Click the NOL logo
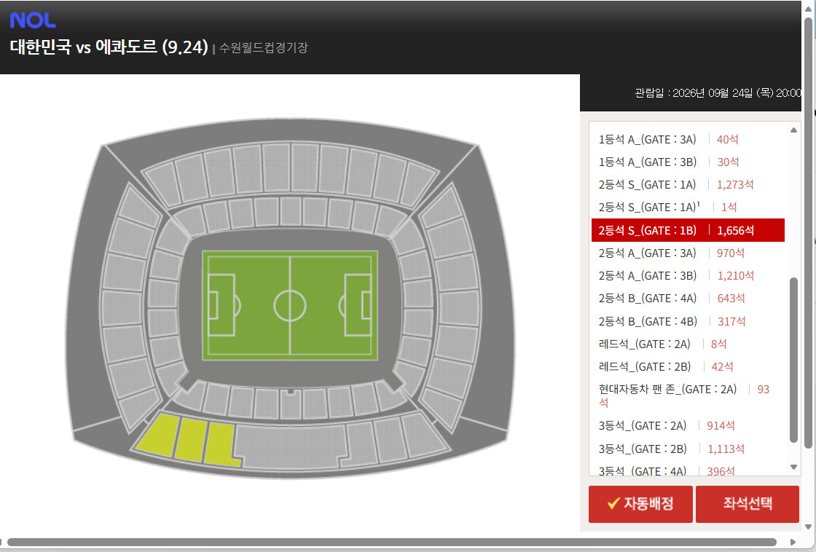816x552 pixels. pyautogui.click(x=33, y=20)
